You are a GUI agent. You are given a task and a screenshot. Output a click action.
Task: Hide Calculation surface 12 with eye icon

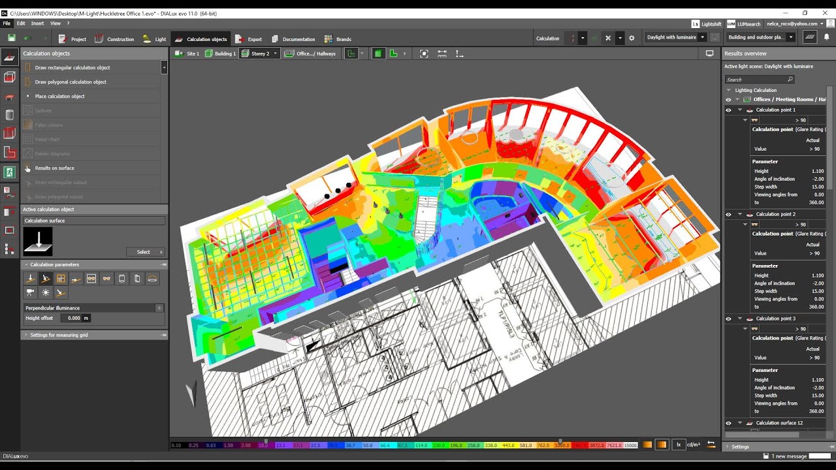click(x=728, y=424)
